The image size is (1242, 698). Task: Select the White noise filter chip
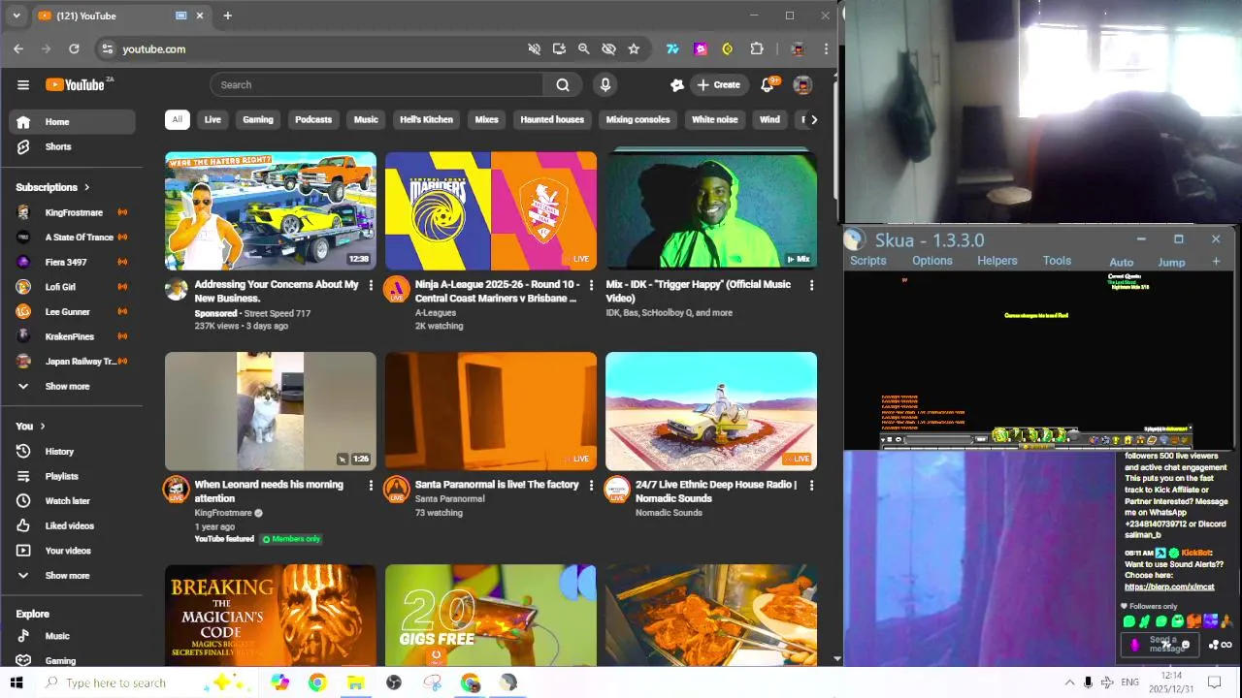pyautogui.click(x=714, y=119)
